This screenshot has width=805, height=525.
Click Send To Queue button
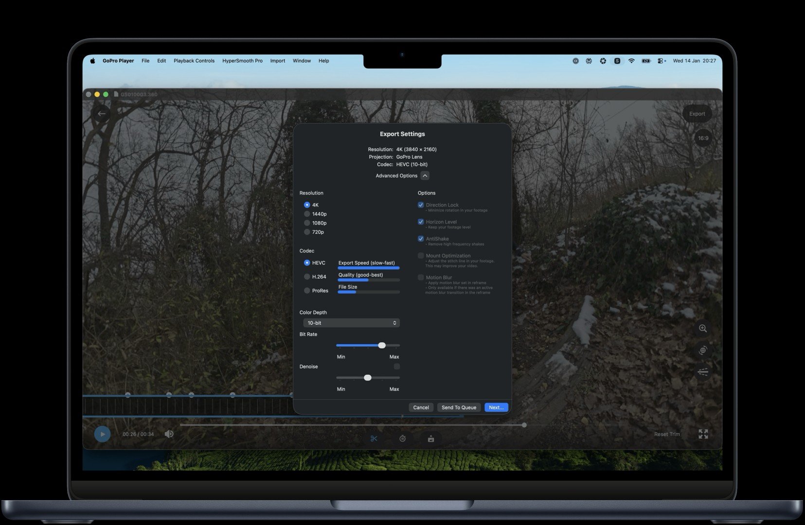point(459,407)
